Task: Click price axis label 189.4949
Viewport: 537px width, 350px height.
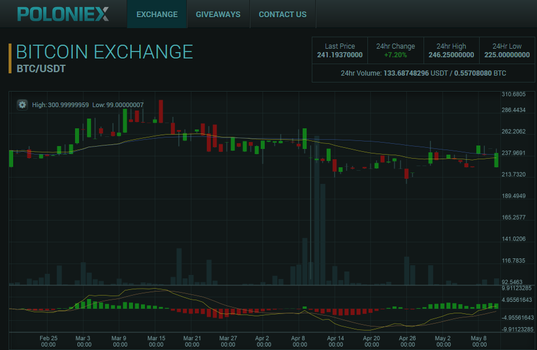Action: click(x=514, y=196)
